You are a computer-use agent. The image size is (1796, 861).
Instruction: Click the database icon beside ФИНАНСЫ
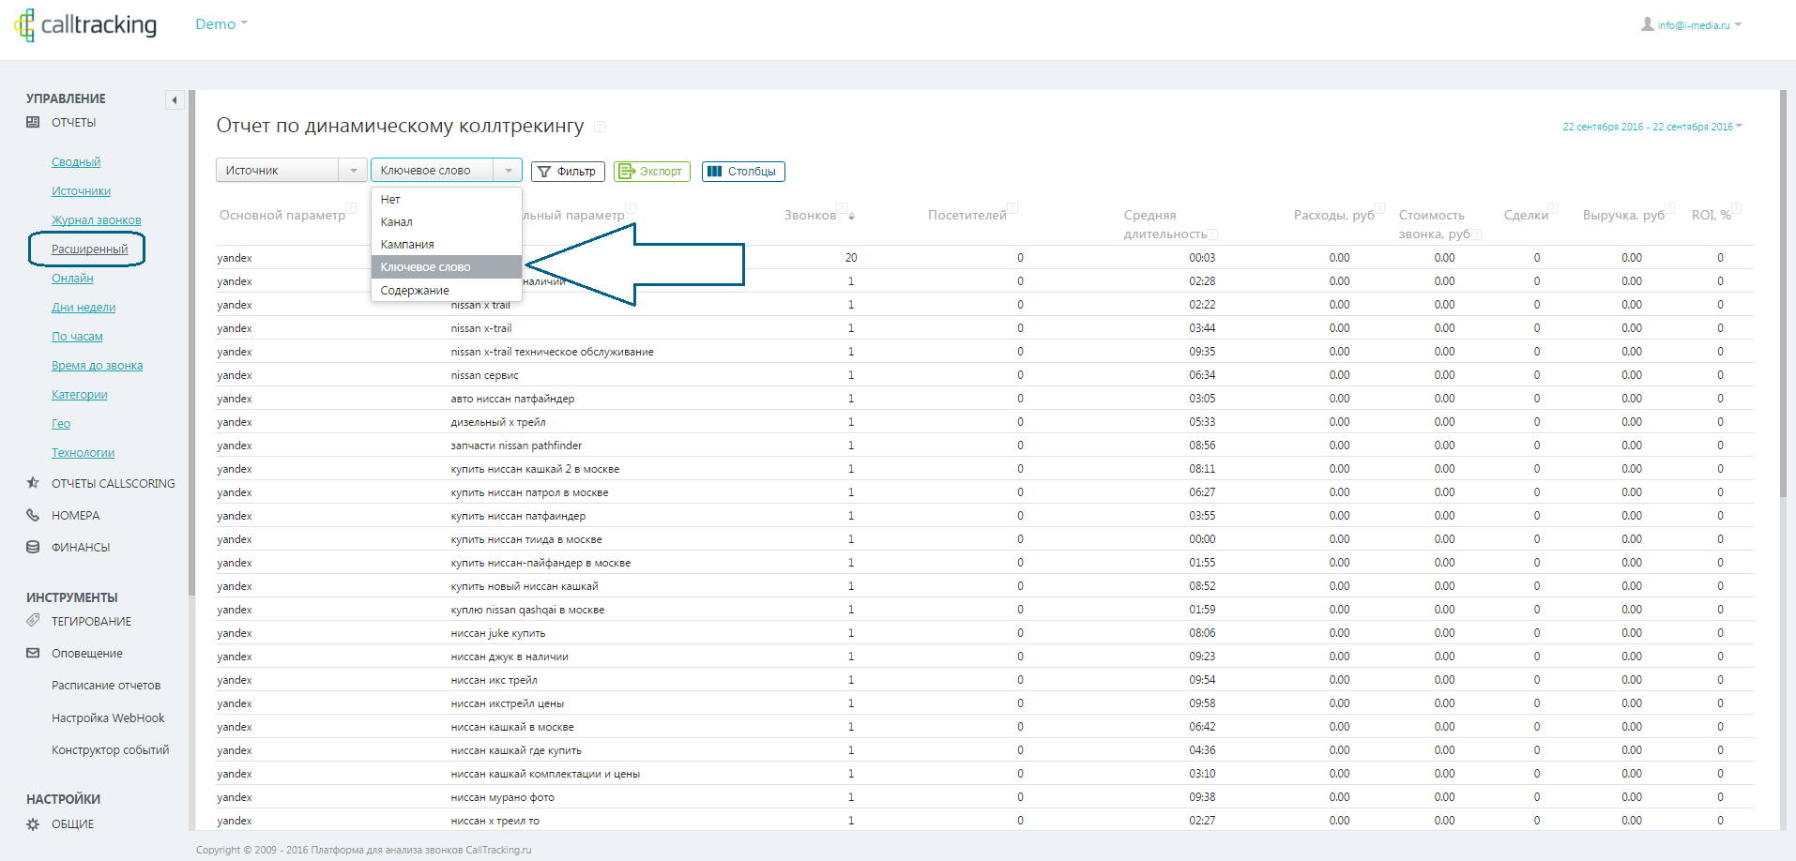point(33,547)
